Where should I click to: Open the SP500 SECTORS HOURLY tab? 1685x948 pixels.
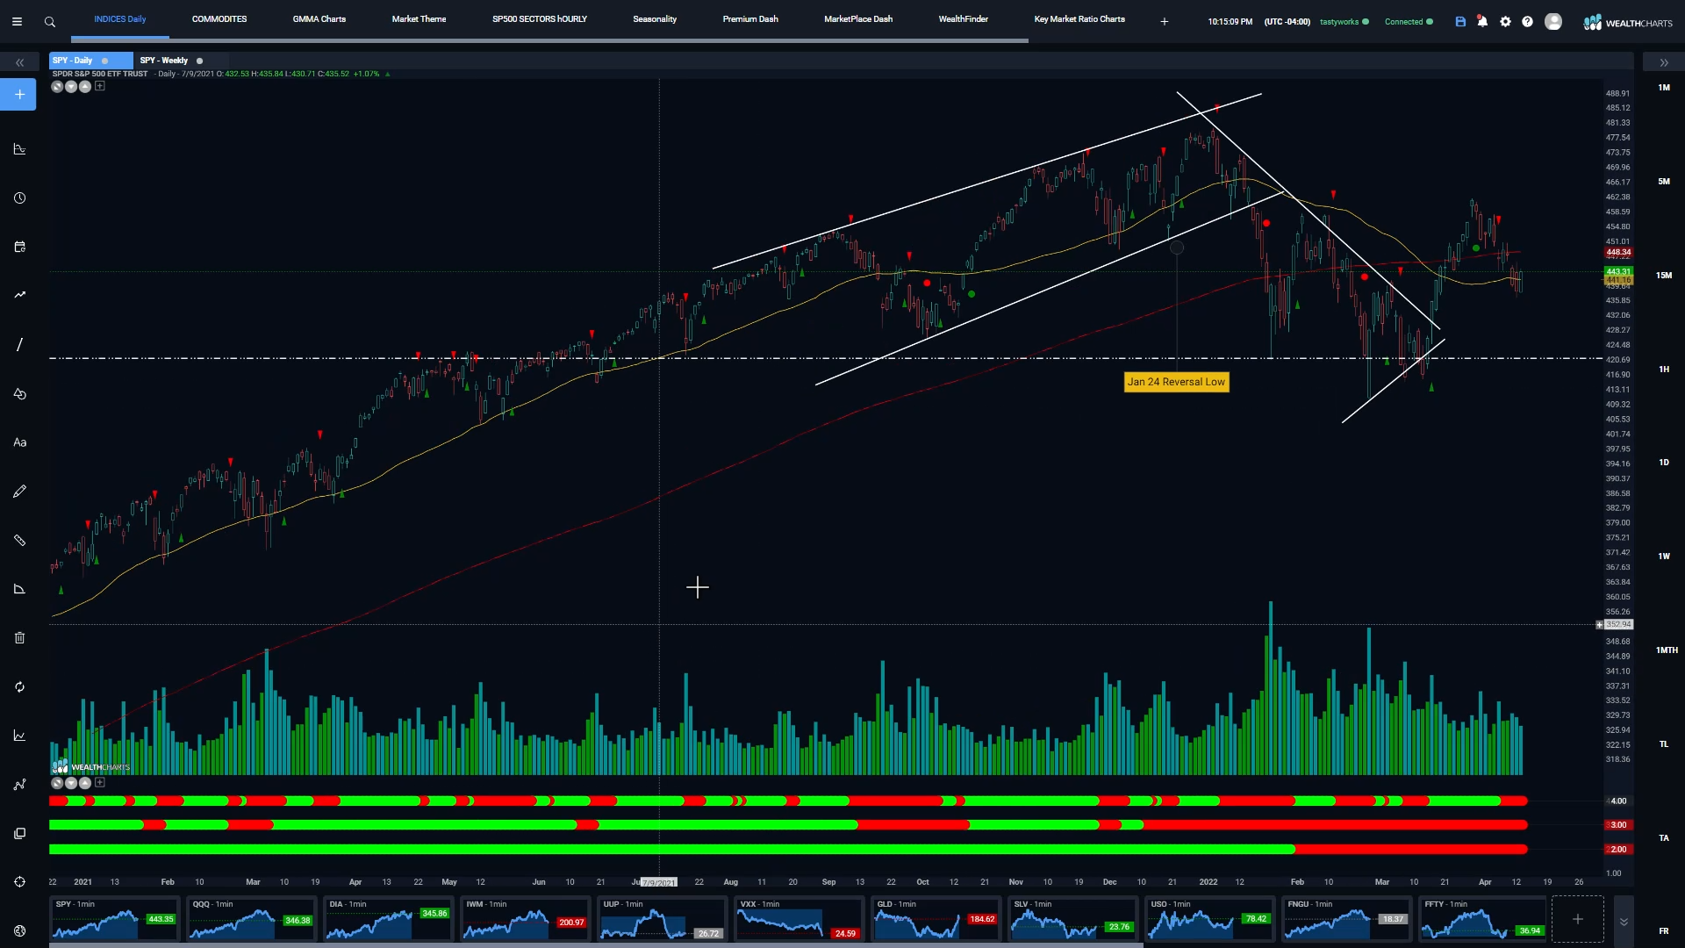pyautogui.click(x=540, y=19)
